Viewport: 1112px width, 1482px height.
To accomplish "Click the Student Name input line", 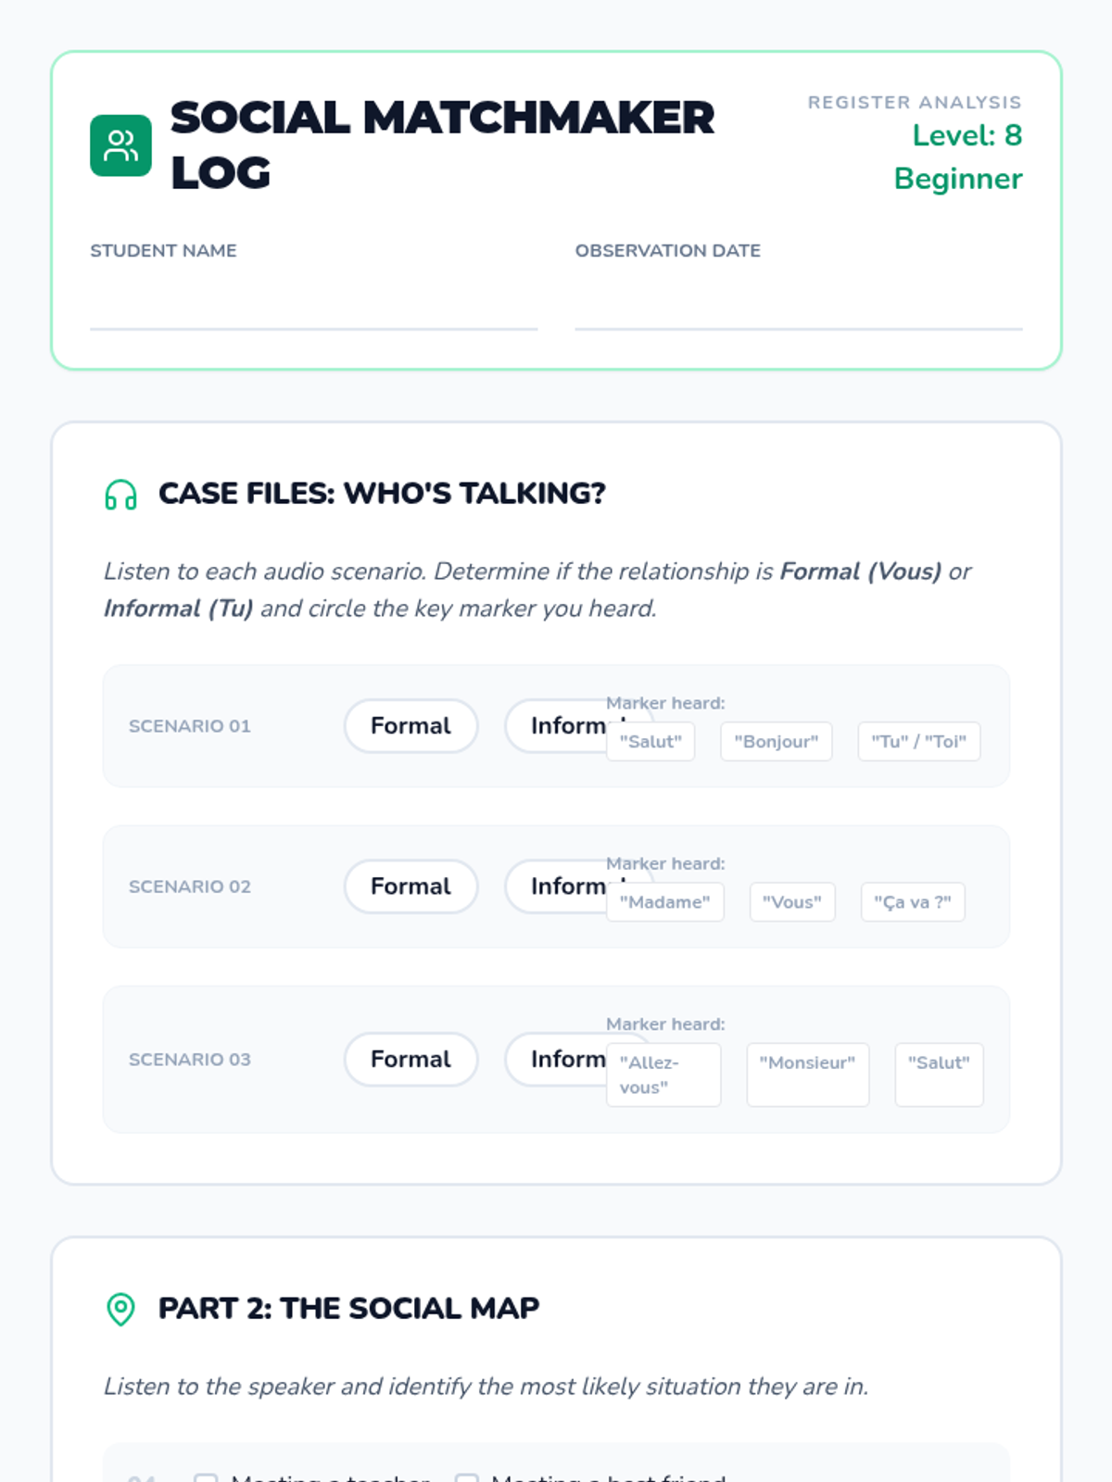I will 313,304.
